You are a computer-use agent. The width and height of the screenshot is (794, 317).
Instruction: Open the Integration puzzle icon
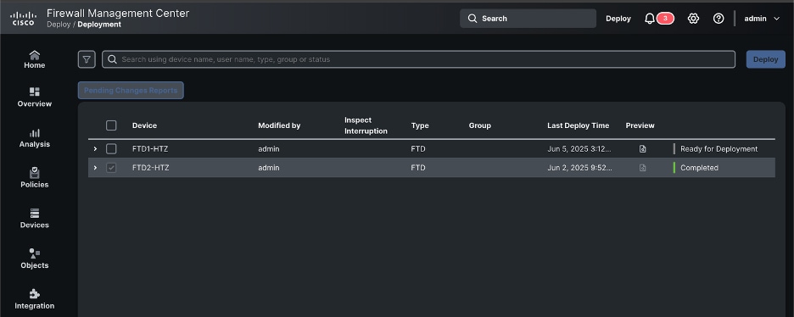coord(35,294)
